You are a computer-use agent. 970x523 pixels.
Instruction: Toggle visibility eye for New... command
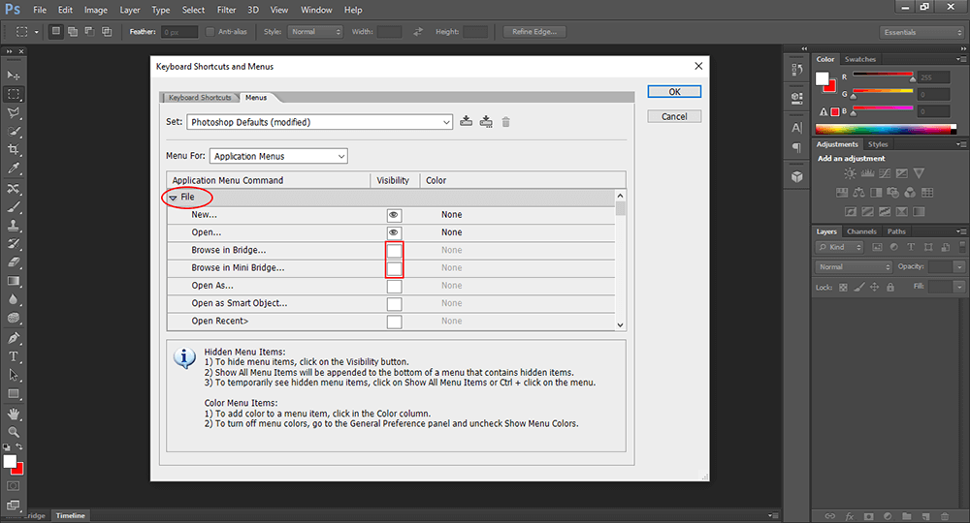point(394,215)
